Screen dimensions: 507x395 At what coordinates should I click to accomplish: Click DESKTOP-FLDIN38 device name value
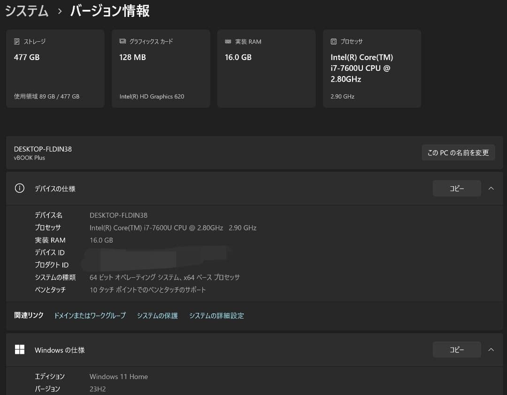[118, 215]
